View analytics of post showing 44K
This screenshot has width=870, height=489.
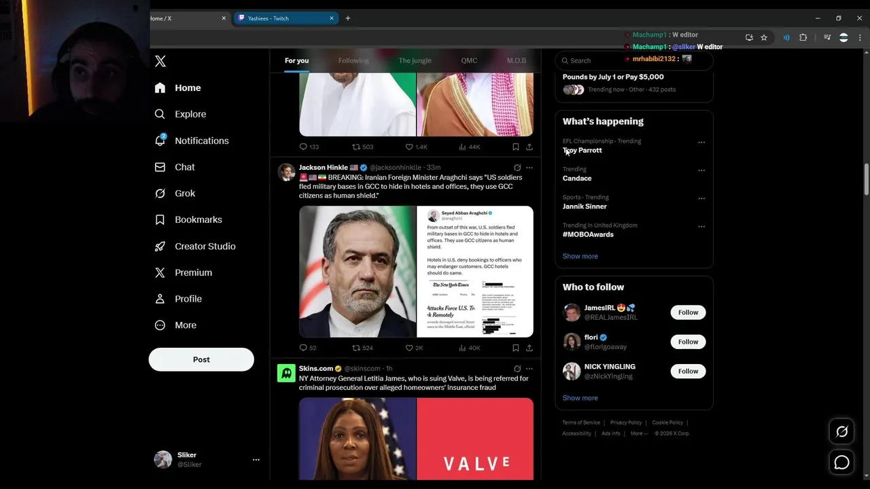click(x=469, y=147)
